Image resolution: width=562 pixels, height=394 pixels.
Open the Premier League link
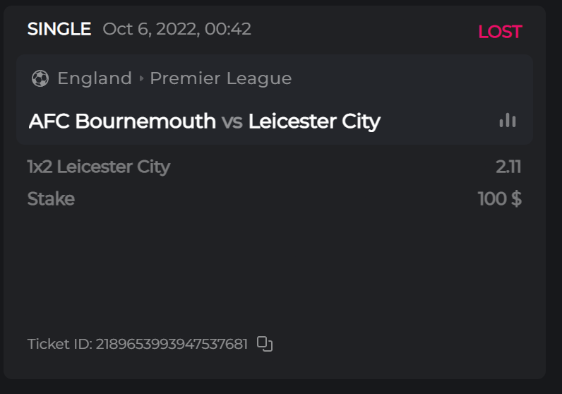point(220,78)
